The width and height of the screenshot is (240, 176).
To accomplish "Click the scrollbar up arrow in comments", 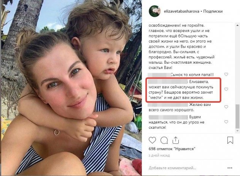I will 237,25.
